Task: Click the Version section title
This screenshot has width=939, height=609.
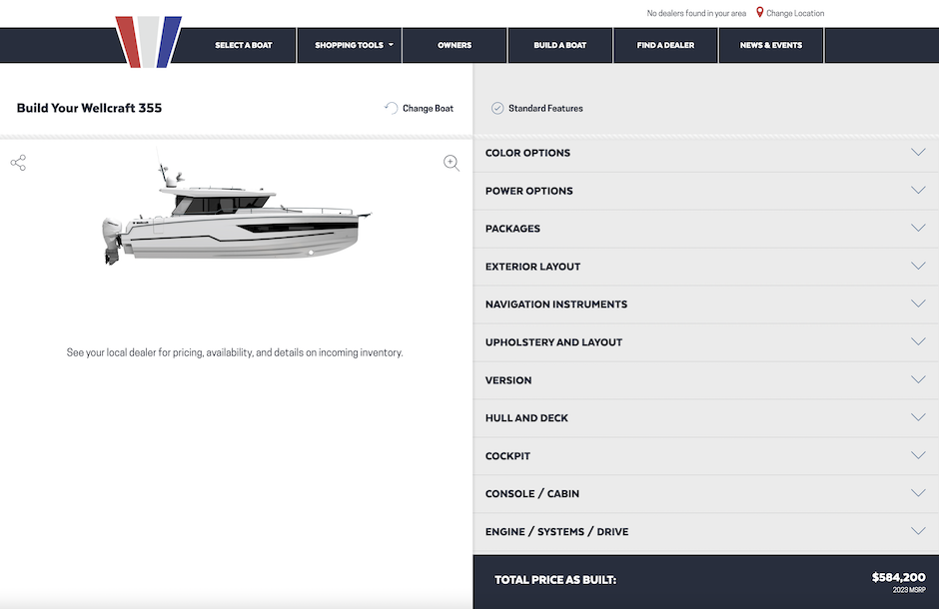Action: point(508,380)
